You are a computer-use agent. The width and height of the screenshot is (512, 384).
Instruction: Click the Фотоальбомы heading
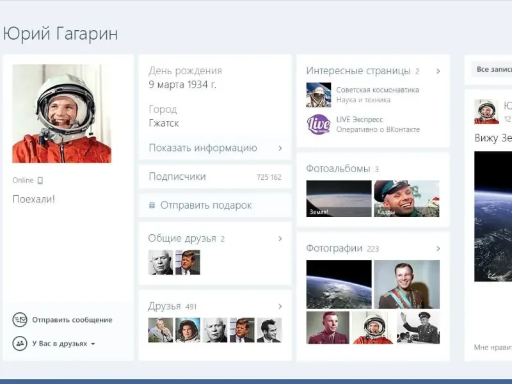[x=338, y=169]
